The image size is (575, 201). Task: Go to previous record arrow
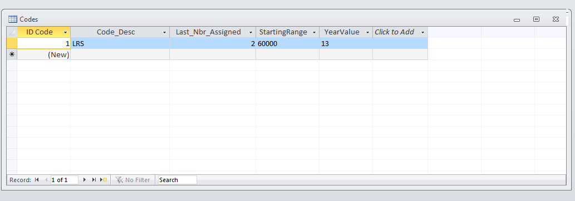(x=46, y=180)
